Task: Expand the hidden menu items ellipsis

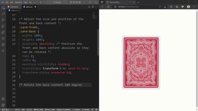Action: 35,2
